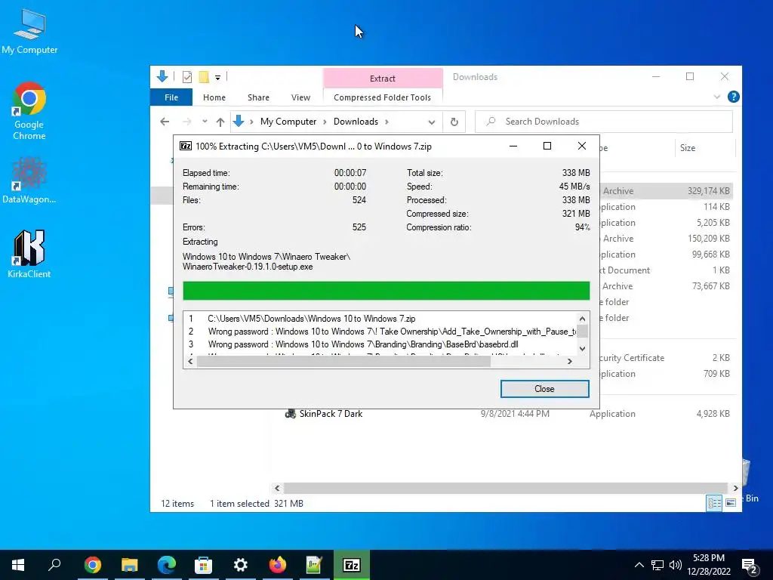The height and width of the screenshot is (580, 773).
Task: Expand chevron after Downloads in address bar
Action: [386, 122]
